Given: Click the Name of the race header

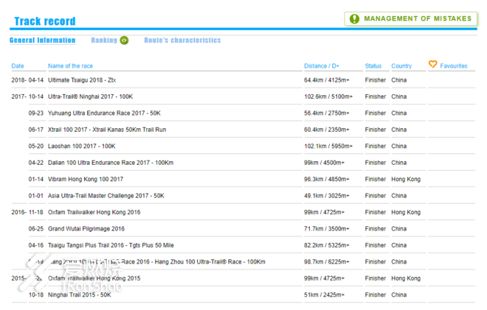Looking at the screenshot, I should pos(75,66).
